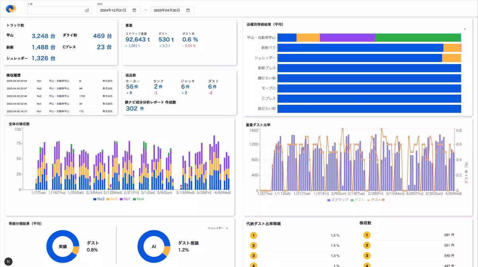This screenshot has width=478, height=267.
Task: Toggle the No3 series in the chart legend
Action: click(98, 199)
